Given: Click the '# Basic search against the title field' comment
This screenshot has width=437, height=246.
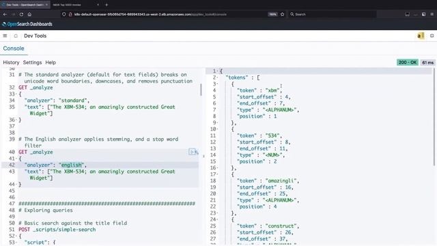Looking at the screenshot, I should [x=73, y=223].
